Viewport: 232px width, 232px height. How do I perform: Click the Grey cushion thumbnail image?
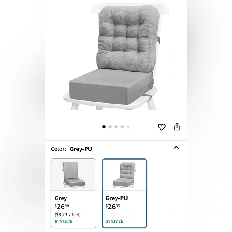tap(73, 175)
